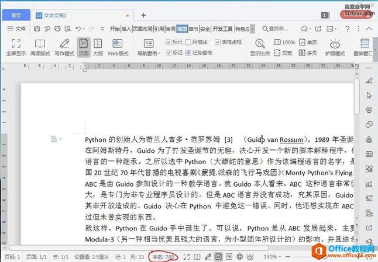Open the 130% zoom level dropdown
The height and width of the screenshot is (262, 378).
tap(272, 257)
